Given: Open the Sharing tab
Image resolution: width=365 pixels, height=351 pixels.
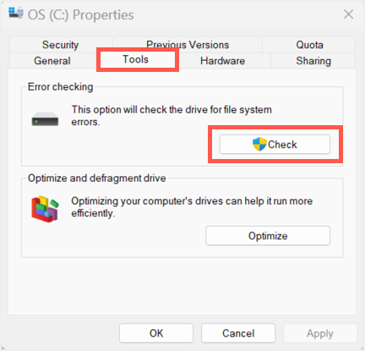Looking at the screenshot, I should pyautogui.click(x=313, y=61).
